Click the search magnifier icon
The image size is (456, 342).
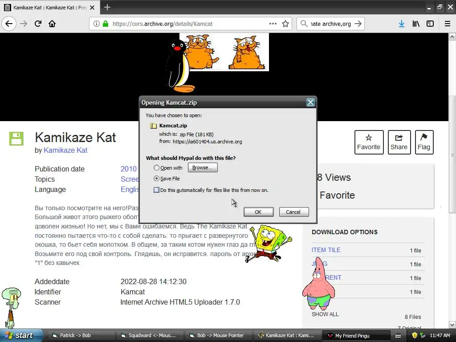click(304, 24)
